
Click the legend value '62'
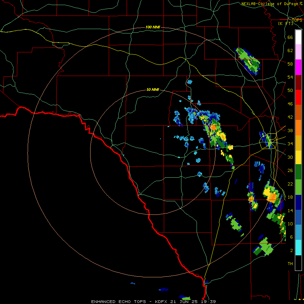pos(290,51)
